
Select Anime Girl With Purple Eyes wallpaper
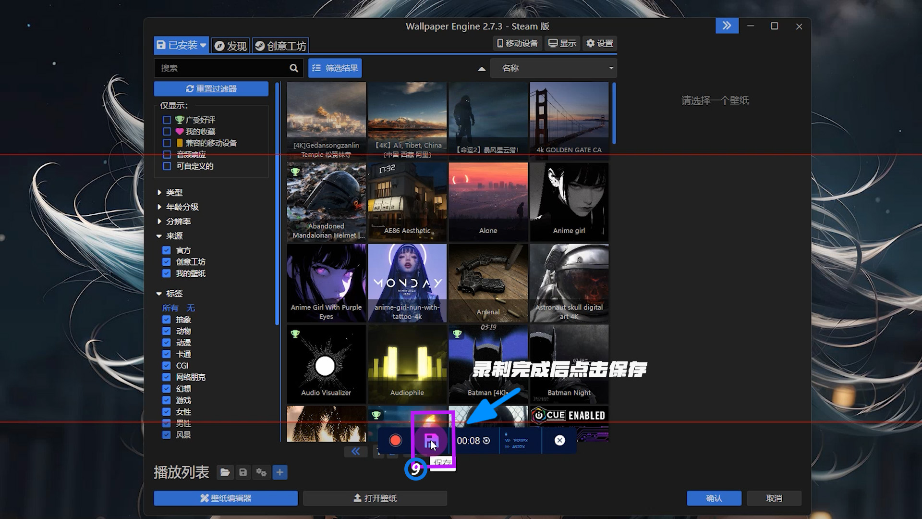(327, 283)
